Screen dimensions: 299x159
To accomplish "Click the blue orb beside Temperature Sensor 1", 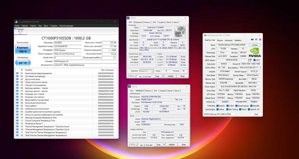I will (17, 124).
